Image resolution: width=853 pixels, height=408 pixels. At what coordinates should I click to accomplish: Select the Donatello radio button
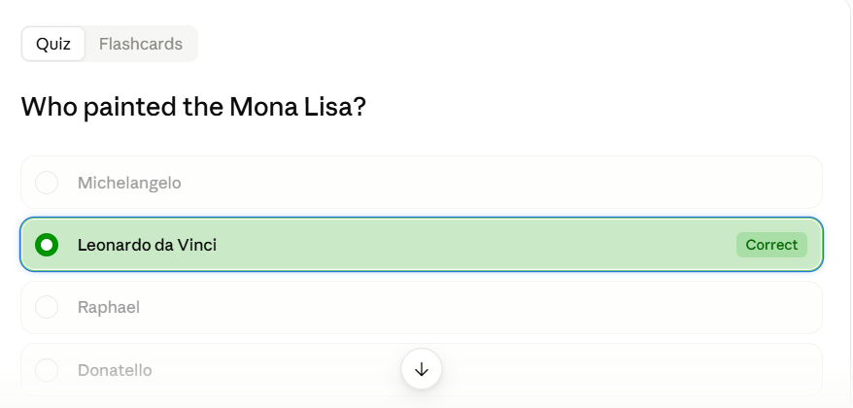(47, 370)
